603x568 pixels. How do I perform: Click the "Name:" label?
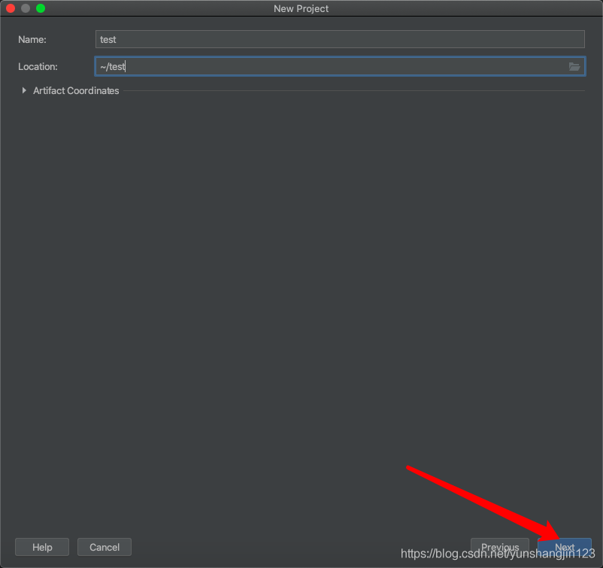[x=32, y=39]
